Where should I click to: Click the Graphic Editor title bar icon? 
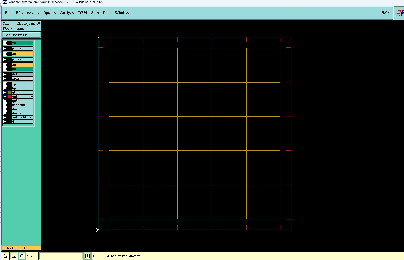click(x=5, y=2)
